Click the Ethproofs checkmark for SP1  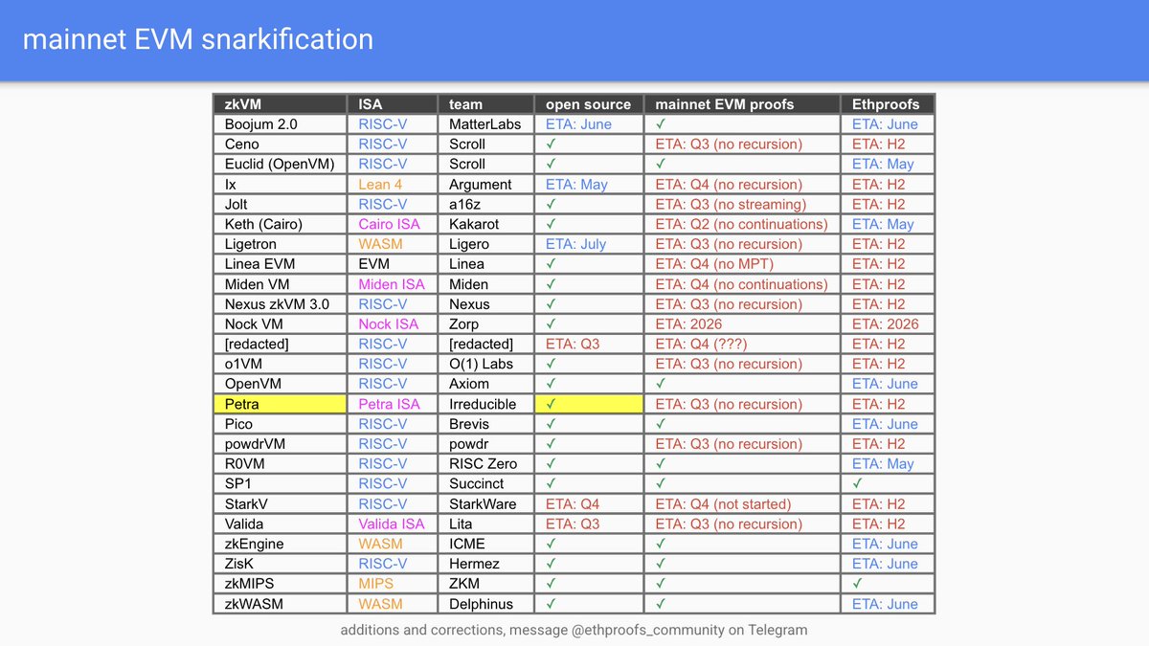pyautogui.click(x=855, y=483)
